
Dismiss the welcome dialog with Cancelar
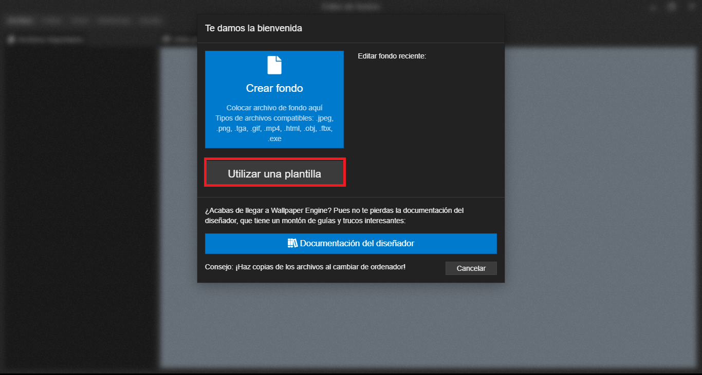pos(471,268)
